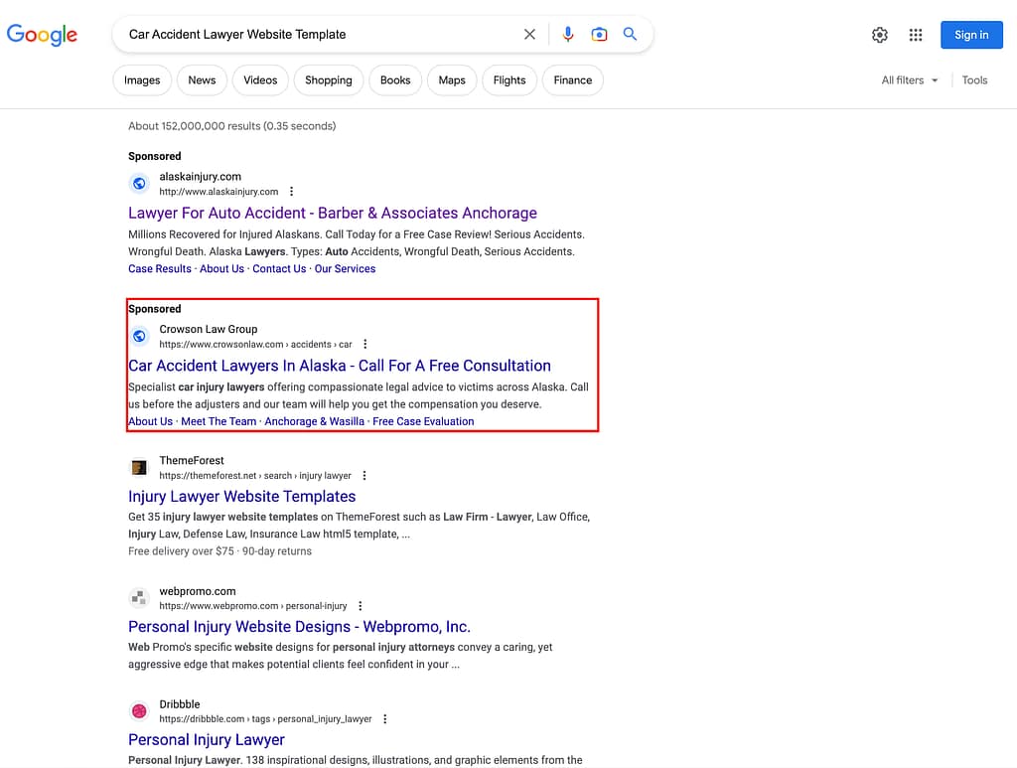
Task: Switch to the Flights filter
Action: 509,80
